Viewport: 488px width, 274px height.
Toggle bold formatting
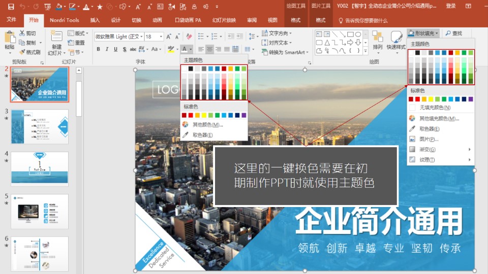coord(99,49)
